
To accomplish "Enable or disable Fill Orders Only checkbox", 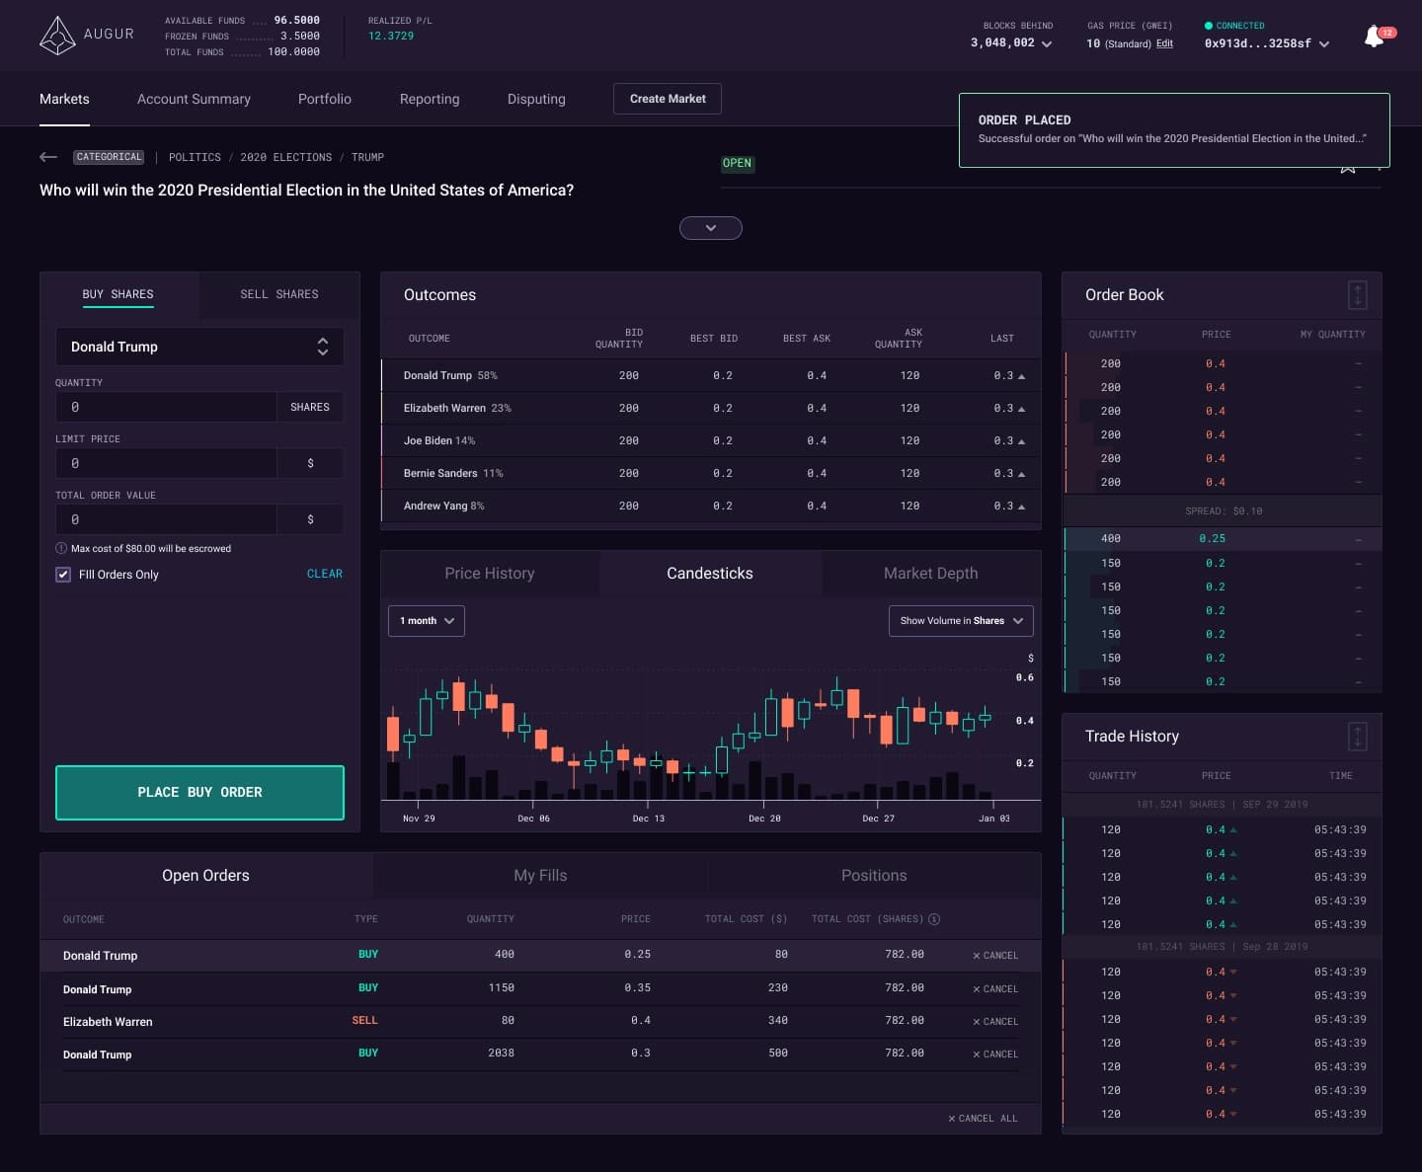I will 63,575.
